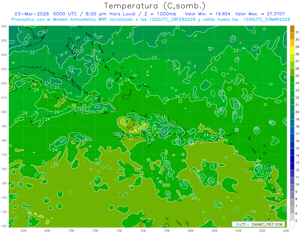Image resolution: width=304 pixels, height=234 pixels.
Task: Click 'Valor Min. = 19.654' readout
Action: coord(208,14)
